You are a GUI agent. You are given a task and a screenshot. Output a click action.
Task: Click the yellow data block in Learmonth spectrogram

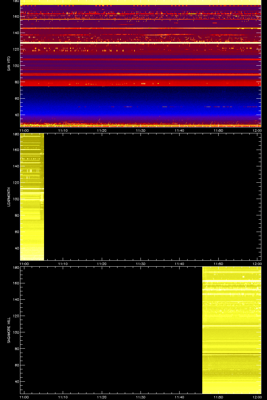click(32, 197)
